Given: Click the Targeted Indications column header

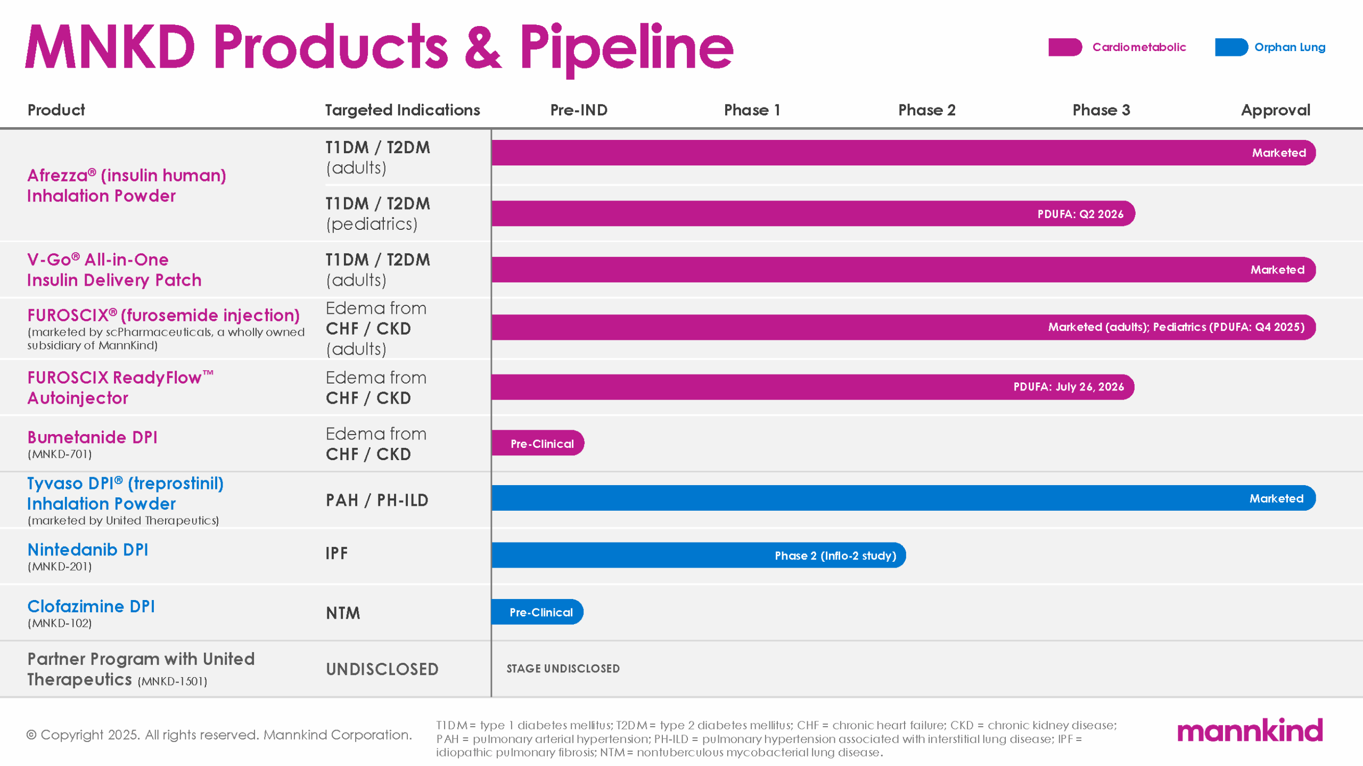Looking at the screenshot, I should click(402, 110).
